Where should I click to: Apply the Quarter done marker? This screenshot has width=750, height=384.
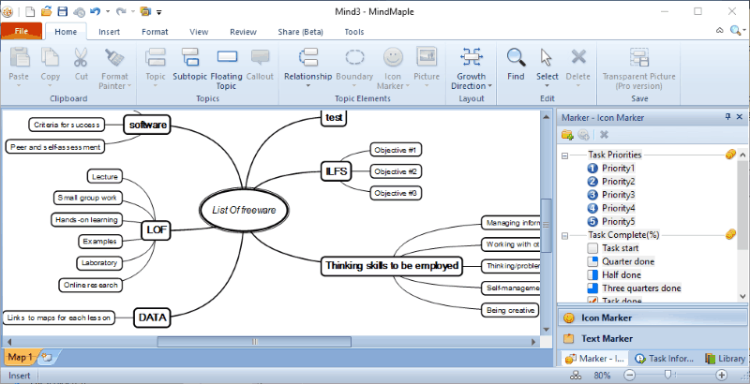pyautogui.click(x=592, y=261)
